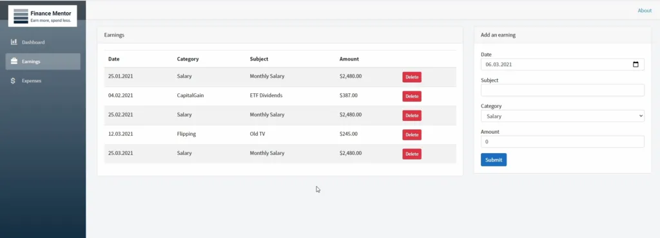
Task: Submit the new earning form
Action: coord(494,160)
